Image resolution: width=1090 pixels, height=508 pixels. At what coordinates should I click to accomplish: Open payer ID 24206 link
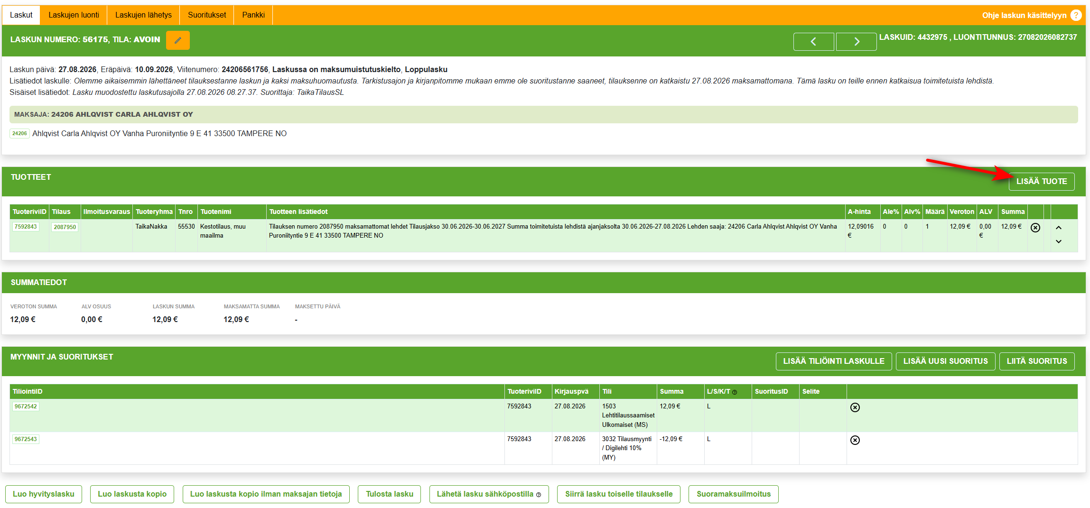(19, 134)
